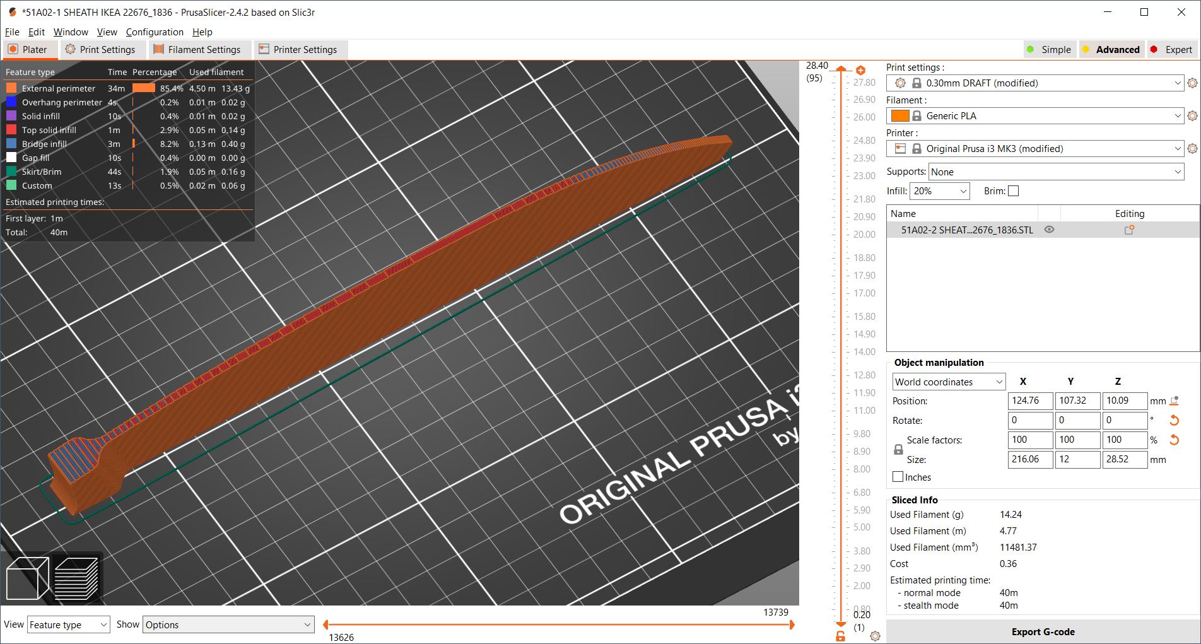Hide the STL object with the eye icon
Image resolution: width=1201 pixels, height=644 pixels.
(1049, 230)
